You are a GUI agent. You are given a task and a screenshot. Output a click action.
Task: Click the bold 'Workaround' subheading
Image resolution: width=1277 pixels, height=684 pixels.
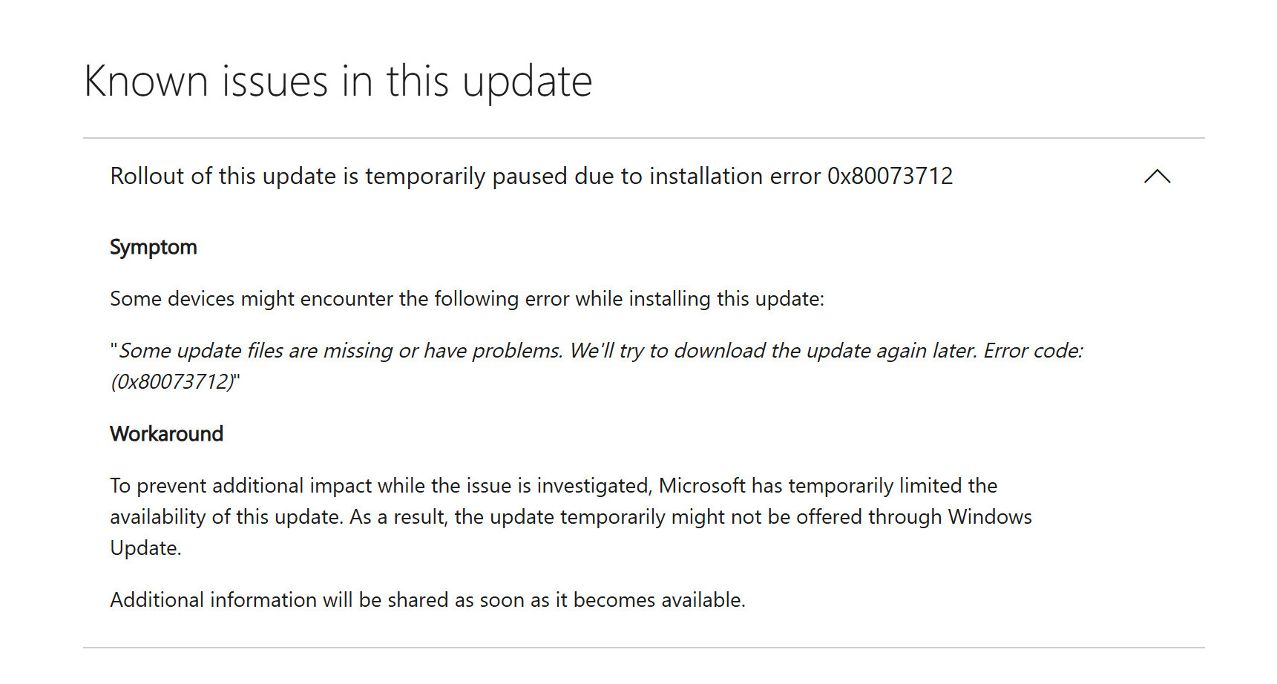point(166,434)
